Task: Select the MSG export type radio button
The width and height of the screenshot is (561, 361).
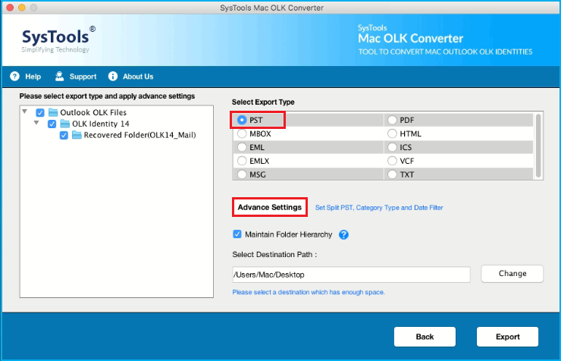Action: [x=242, y=174]
